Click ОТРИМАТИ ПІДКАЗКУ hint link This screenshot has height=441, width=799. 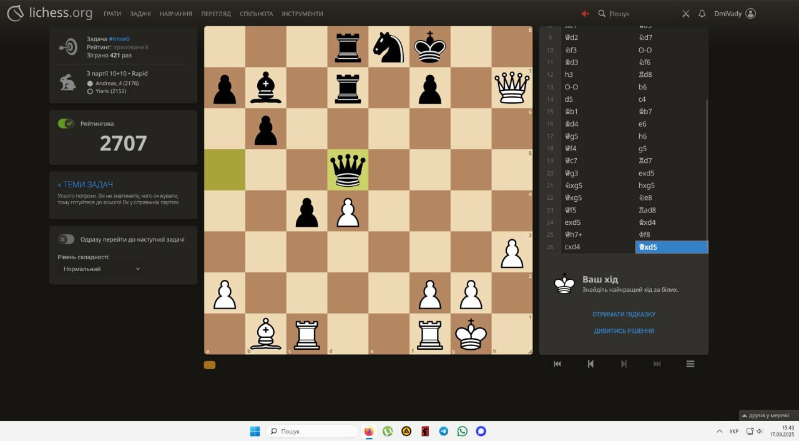click(x=624, y=314)
